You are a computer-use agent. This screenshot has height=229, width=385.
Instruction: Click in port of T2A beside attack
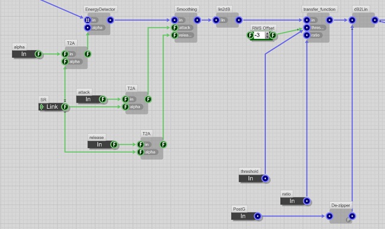(126, 99)
